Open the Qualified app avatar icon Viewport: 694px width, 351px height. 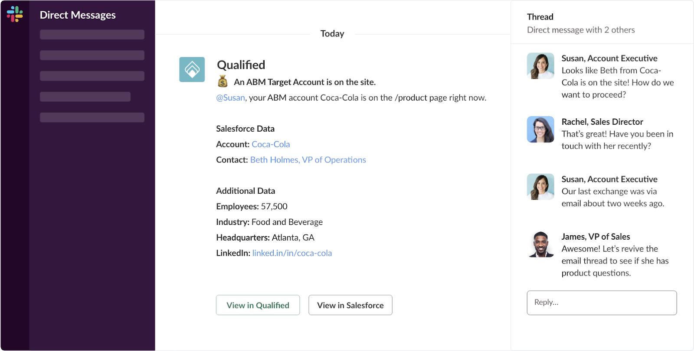coord(192,69)
